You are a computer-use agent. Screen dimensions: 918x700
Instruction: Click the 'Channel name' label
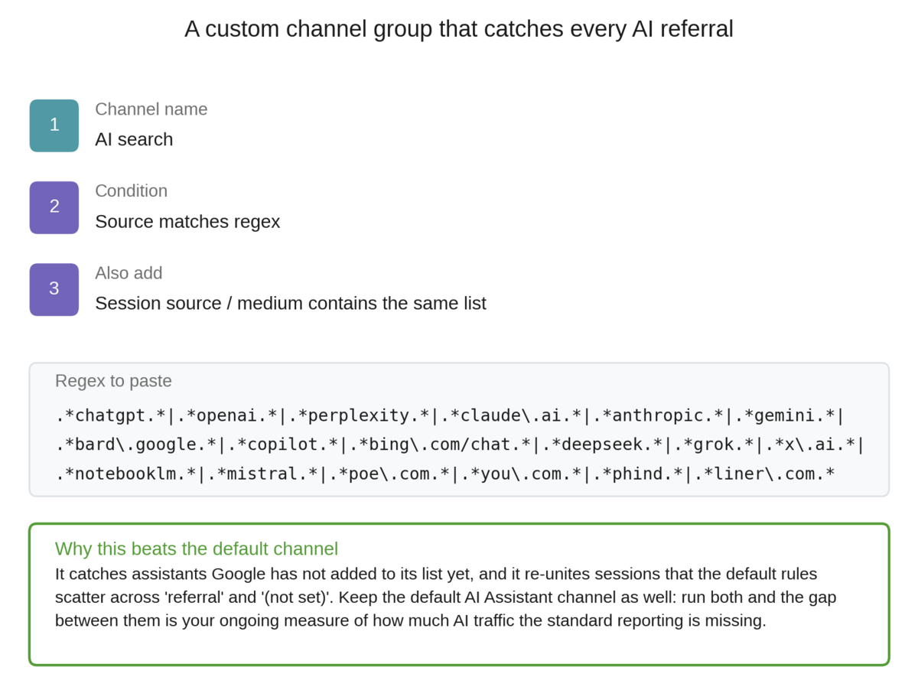[x=151, y=109]
